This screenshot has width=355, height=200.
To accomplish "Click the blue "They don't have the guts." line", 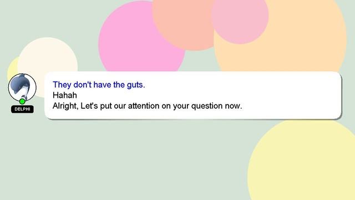I will tap(99, 85).
